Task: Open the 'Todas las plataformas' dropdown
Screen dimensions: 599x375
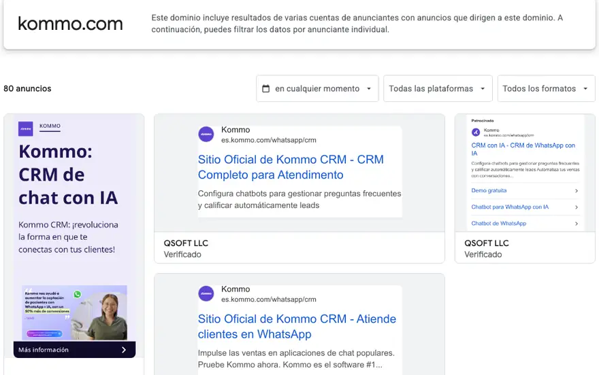Action: [438, 88]
